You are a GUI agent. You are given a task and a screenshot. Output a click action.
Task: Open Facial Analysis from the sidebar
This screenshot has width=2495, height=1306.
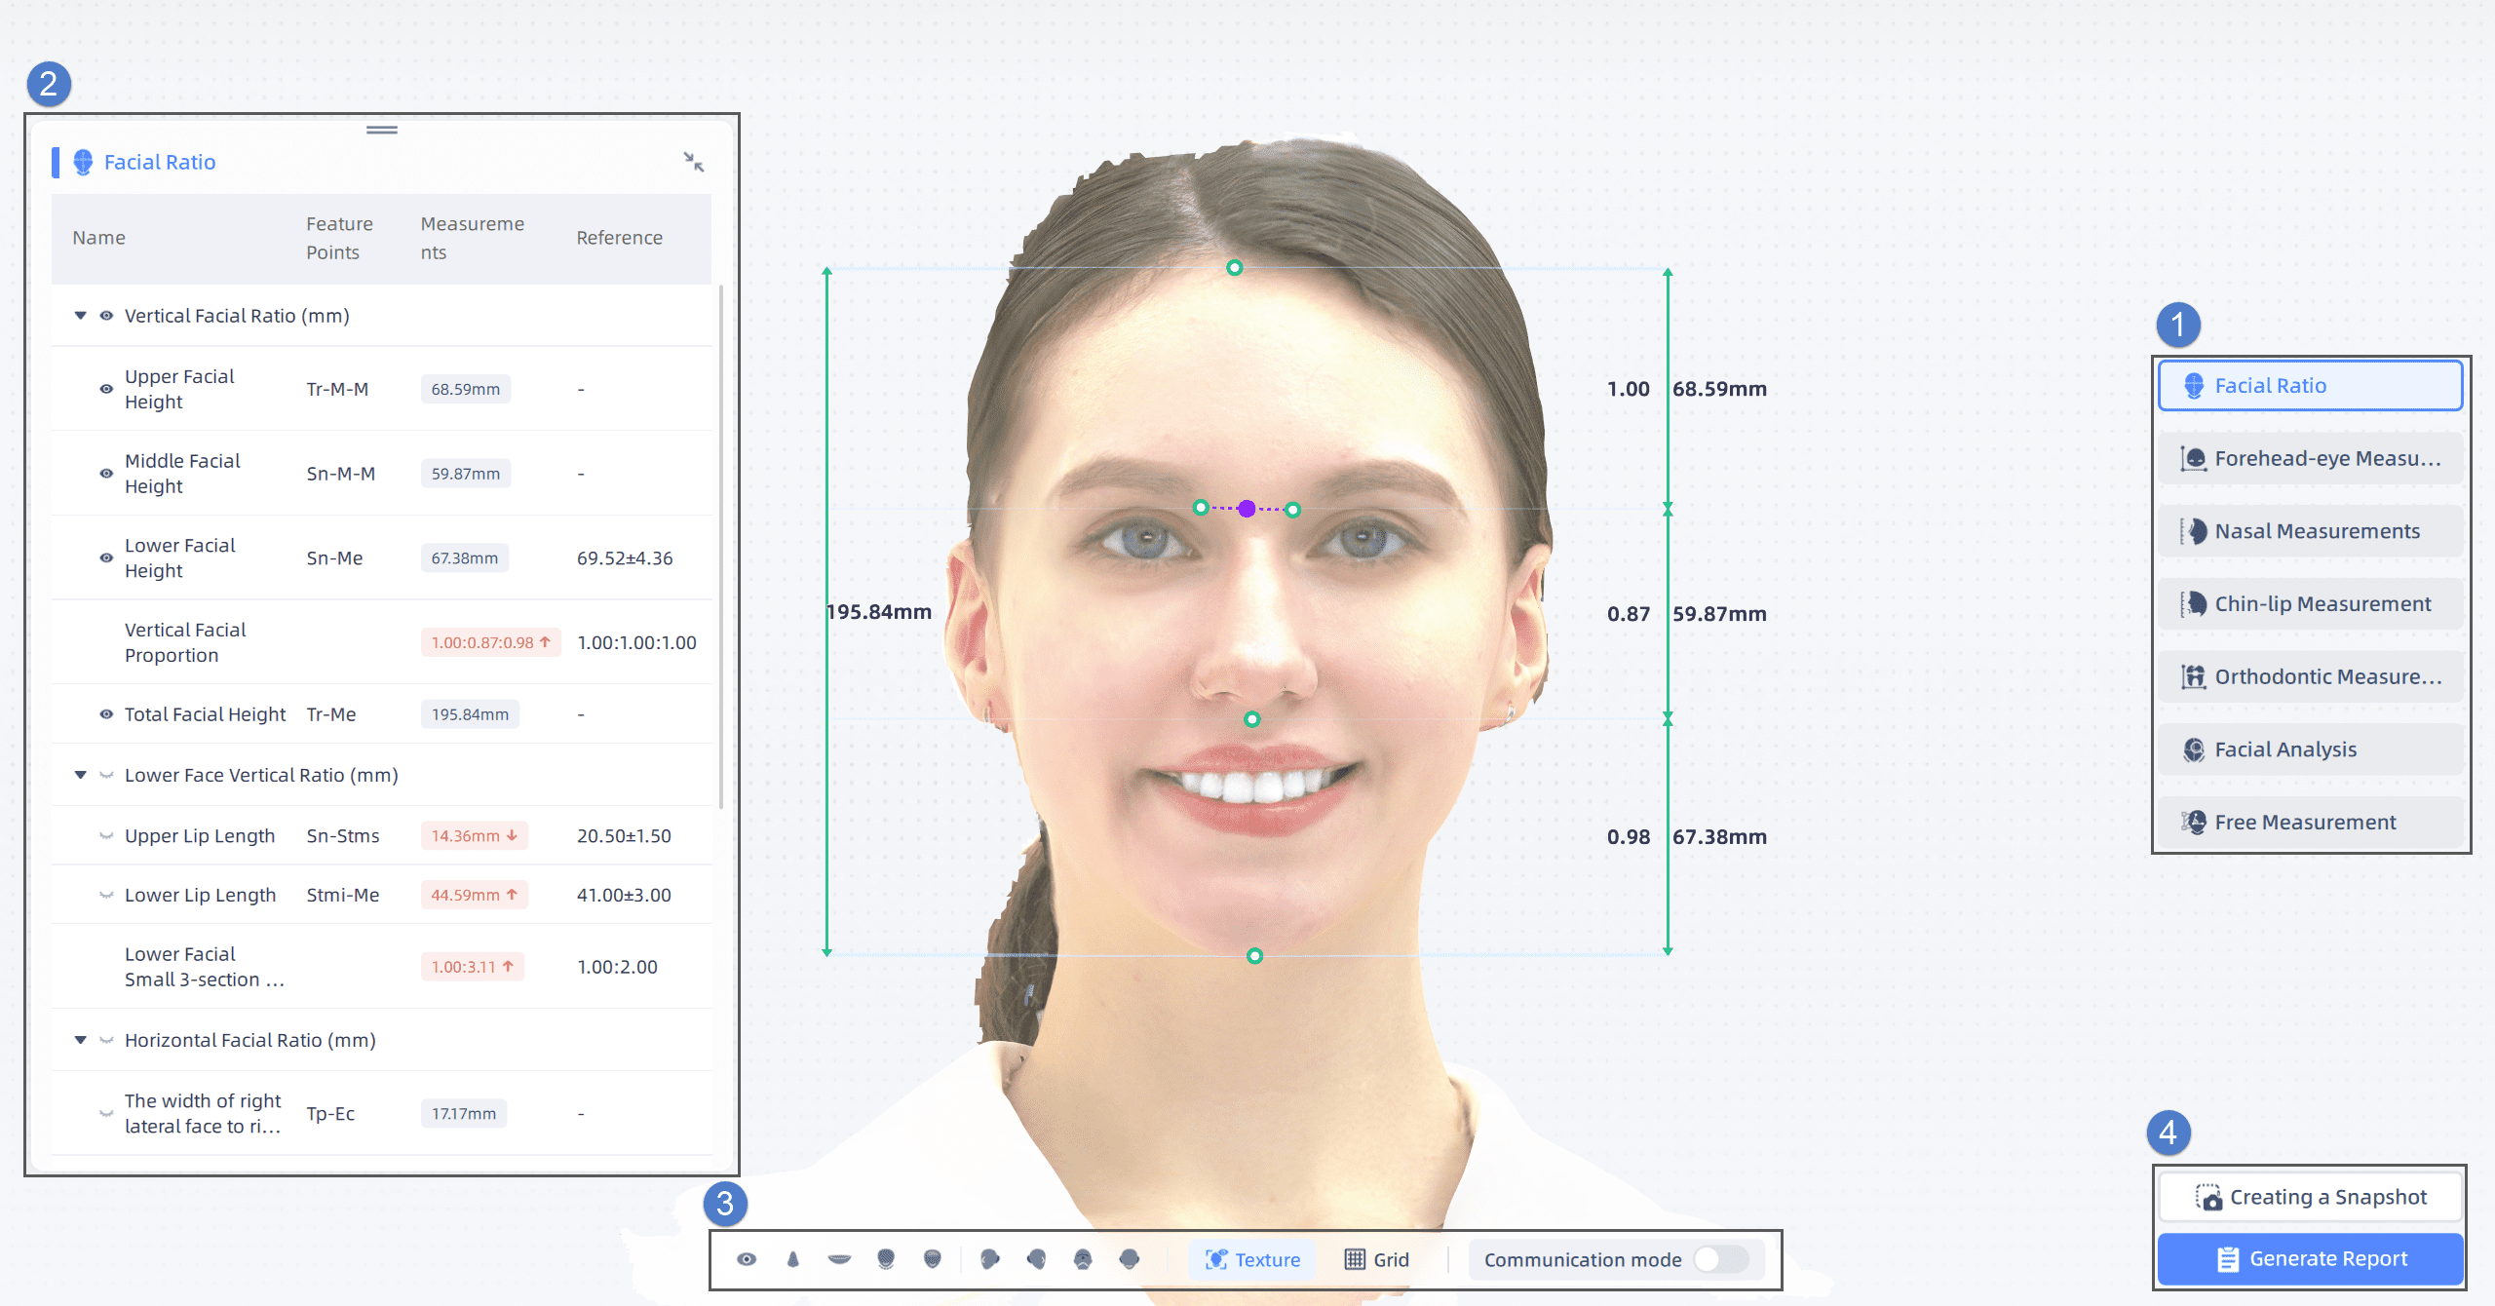tap(2310, 749)
